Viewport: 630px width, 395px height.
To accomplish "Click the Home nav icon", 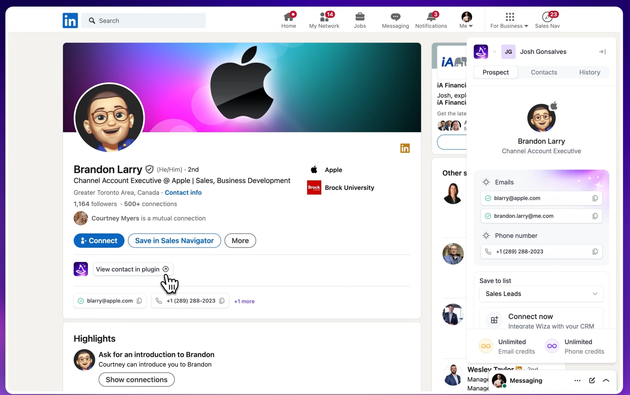I will [x=289, y=16].
